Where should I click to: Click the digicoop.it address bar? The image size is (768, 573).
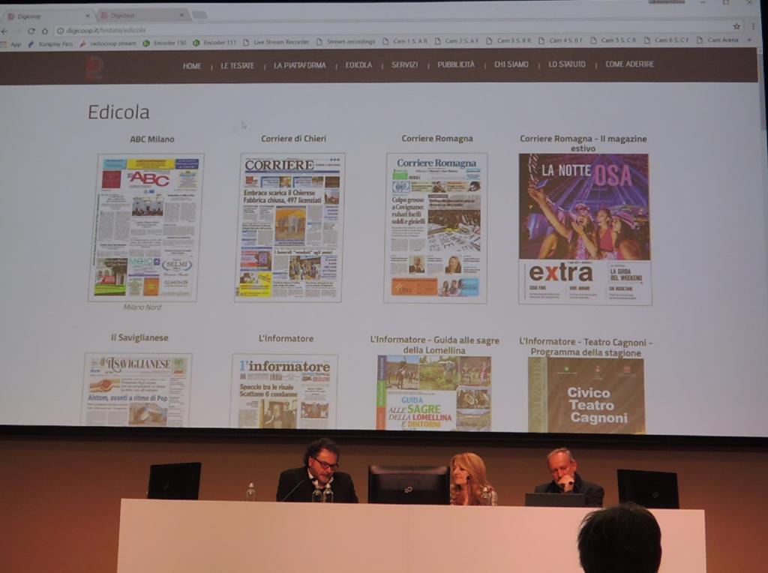391,30
